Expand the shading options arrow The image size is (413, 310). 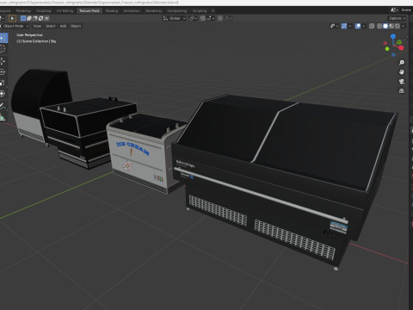pyautogui.click(x=403, y=26)
